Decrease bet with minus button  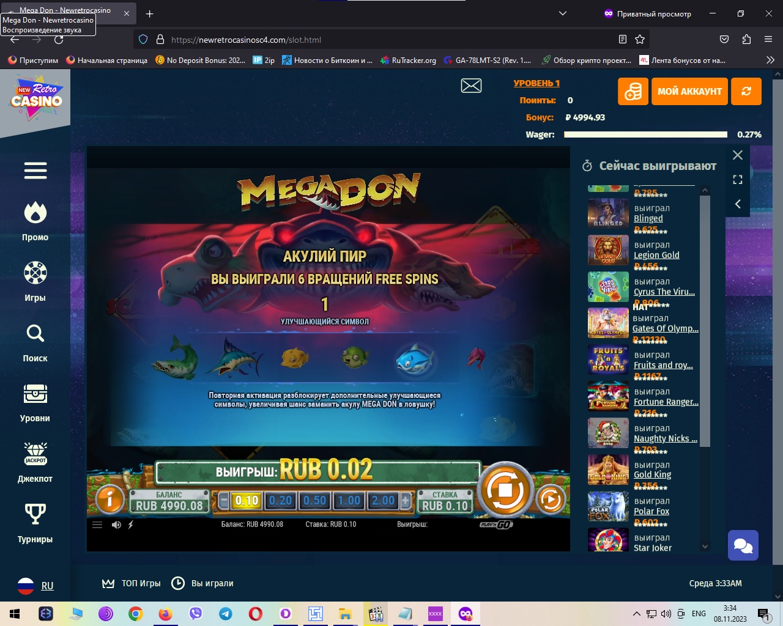coord(224,501)
